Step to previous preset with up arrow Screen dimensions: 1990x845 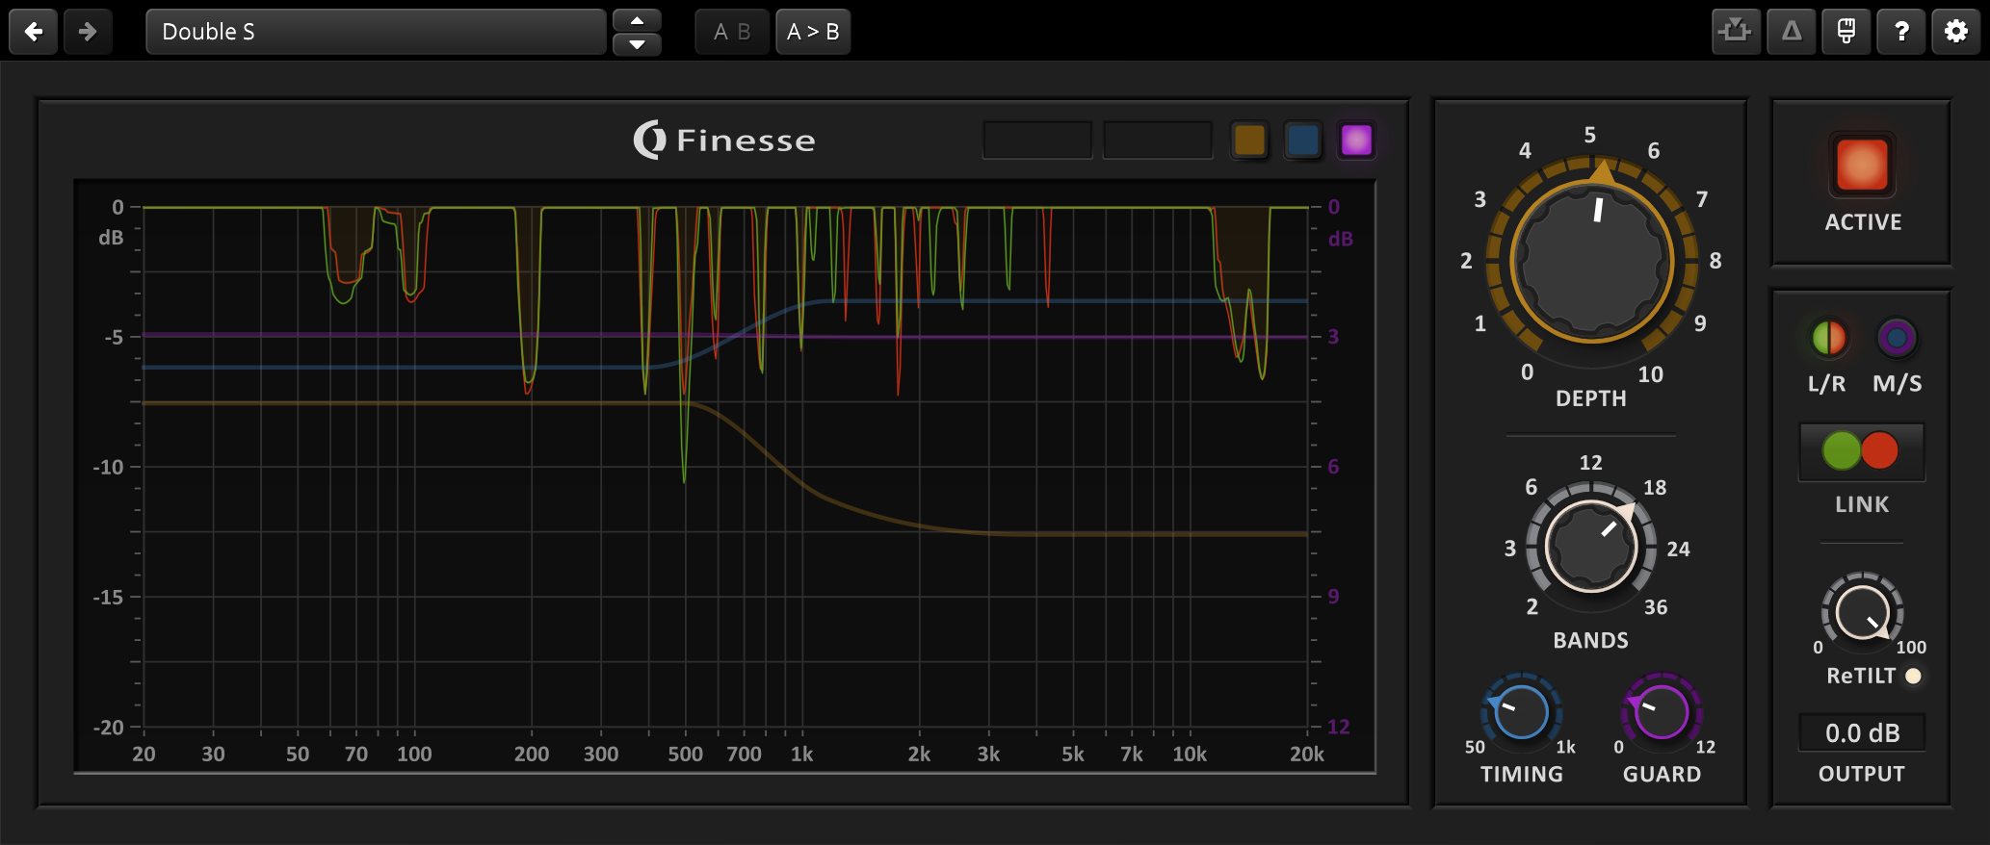pos(637,20)
